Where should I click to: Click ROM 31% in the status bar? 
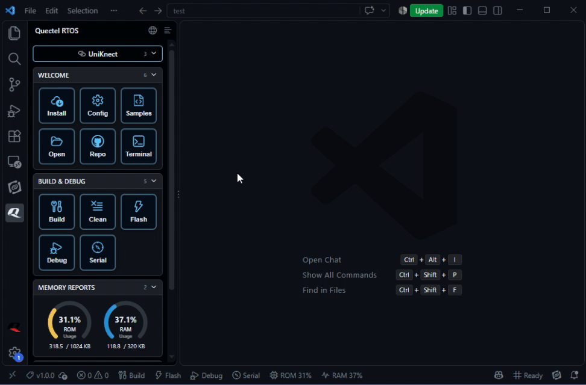tap(291, 375)
